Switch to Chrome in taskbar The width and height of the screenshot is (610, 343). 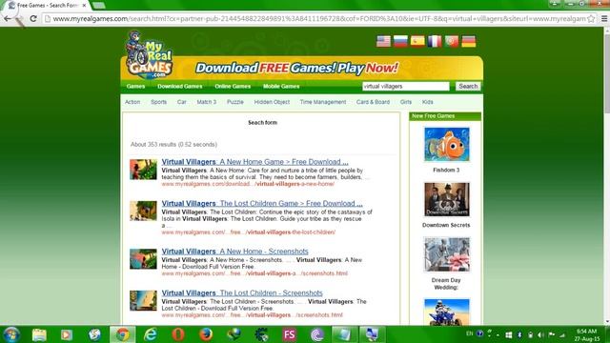click(x=123, y=334)
